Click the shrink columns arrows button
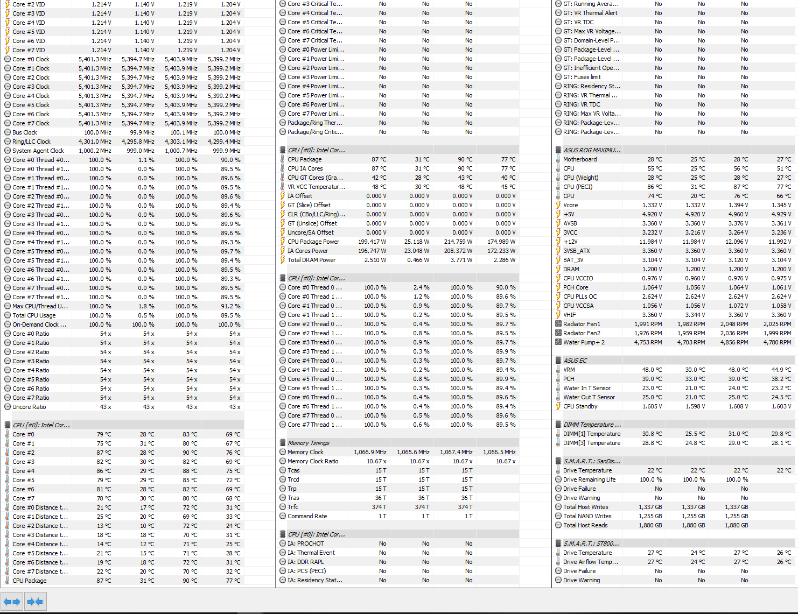Image resolution: width=798 pixels, height=614 pixels. (x=35, y=602)
